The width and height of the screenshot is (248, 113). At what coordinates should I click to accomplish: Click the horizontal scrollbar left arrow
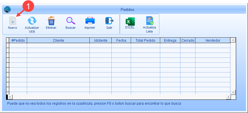[10, 97]
